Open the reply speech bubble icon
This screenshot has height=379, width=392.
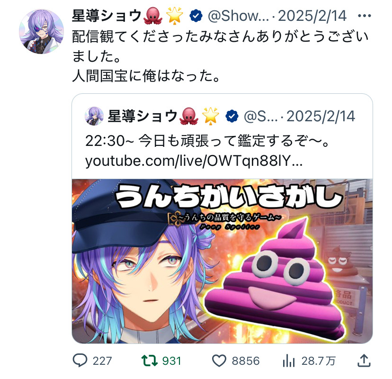[80, 361]
